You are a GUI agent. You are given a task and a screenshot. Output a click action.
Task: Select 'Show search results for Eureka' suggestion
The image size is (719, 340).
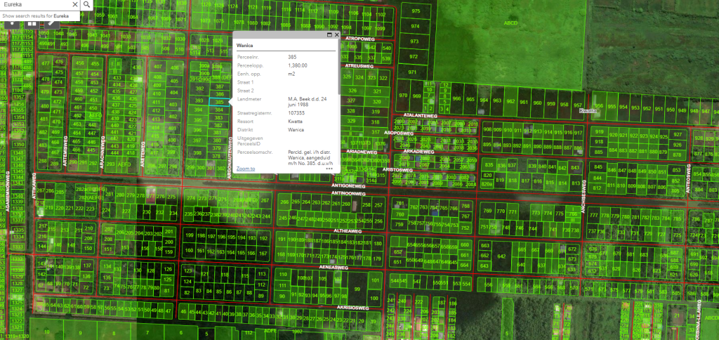point(35,15)
